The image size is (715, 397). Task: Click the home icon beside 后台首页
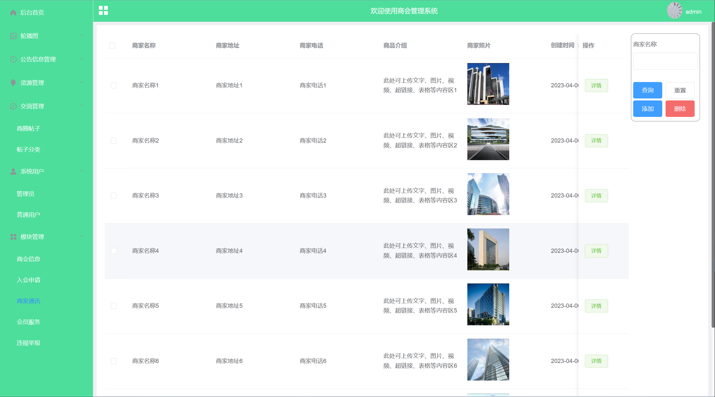(x=13, y=13)
